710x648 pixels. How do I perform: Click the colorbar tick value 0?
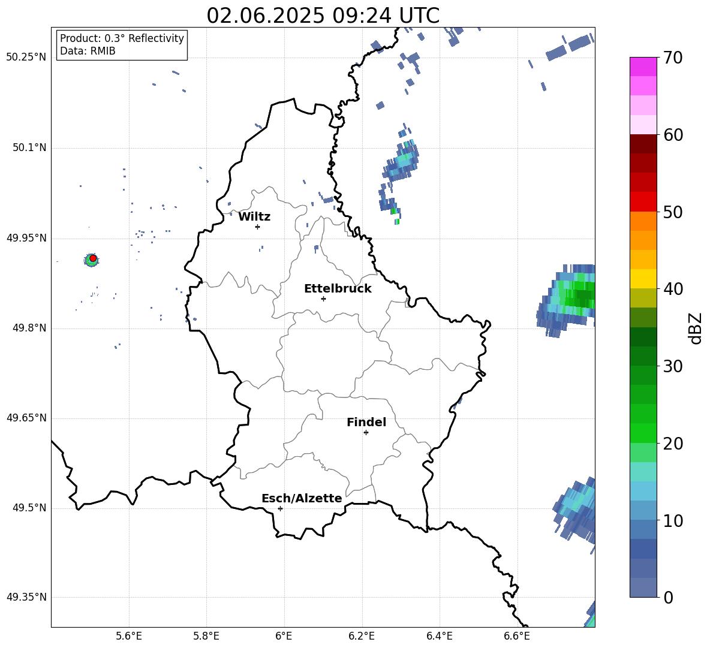pos(668,597)
